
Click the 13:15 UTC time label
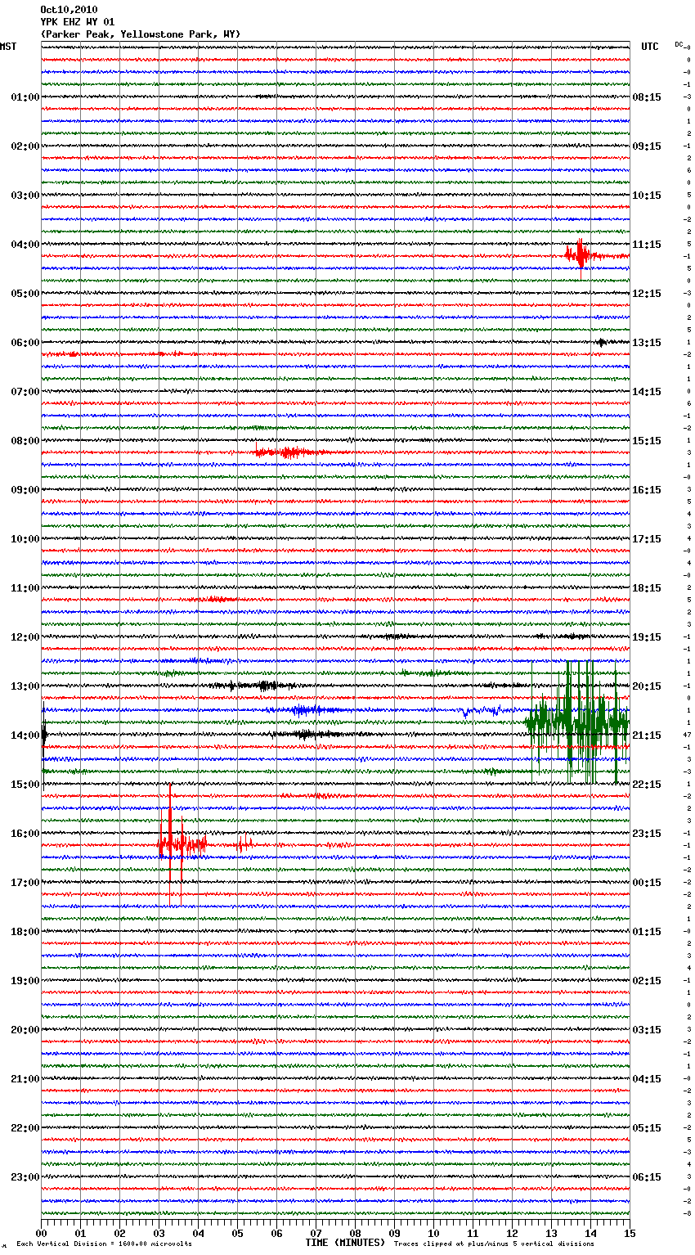pos(647,343)
